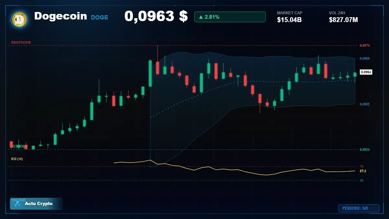This screenshot has width=389, height=219.
Task: Click the $15.04B market cap value
Action: (x=289, y=20)
